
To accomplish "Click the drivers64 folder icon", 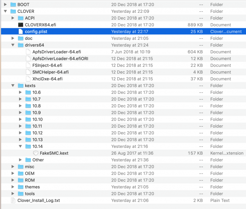I will point(21,45).
